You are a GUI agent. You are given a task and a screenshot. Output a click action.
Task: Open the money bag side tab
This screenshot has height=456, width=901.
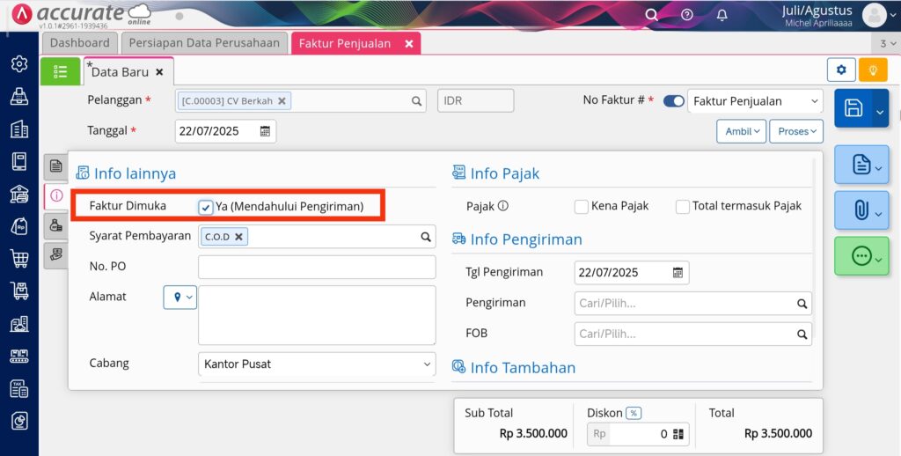[55, 225]
